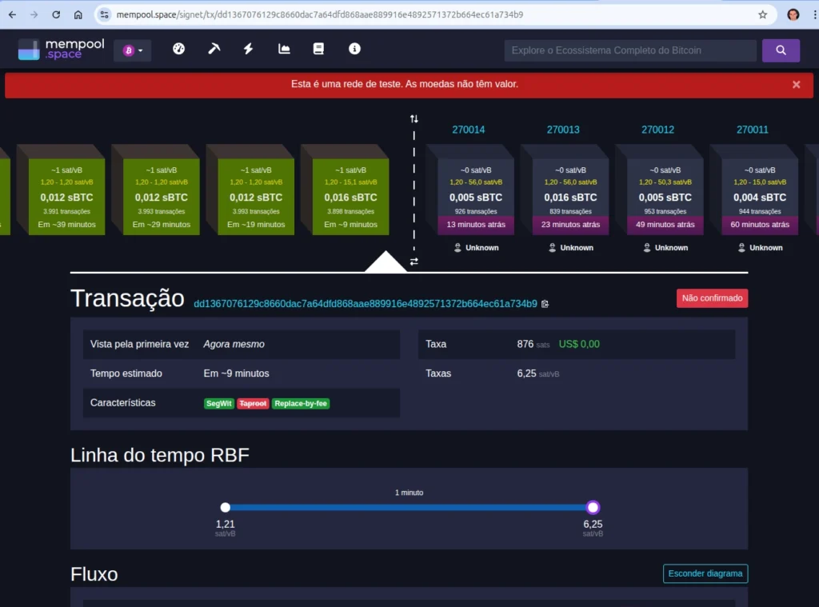This screenshot has width=819, height=607.
Task: Click the info 'about' icon
Action: coord(354,49)
